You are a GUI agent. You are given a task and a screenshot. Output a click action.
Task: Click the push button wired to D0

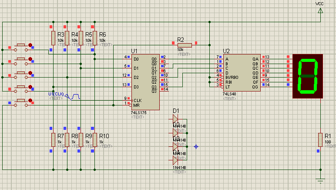point(21,47)
